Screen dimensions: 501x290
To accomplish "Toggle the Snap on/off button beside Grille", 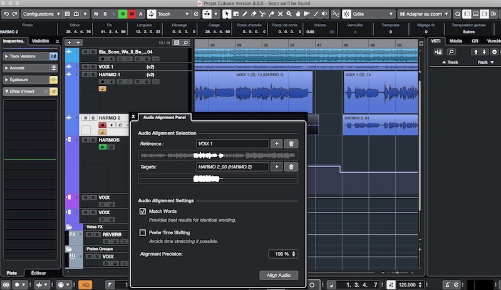I will 346,14.
